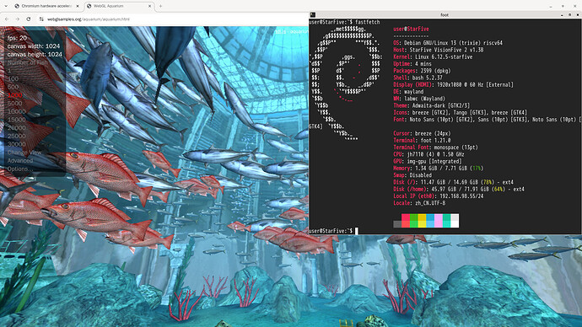
Task: Click the fps: 20 readout
Action: (17, 38)
